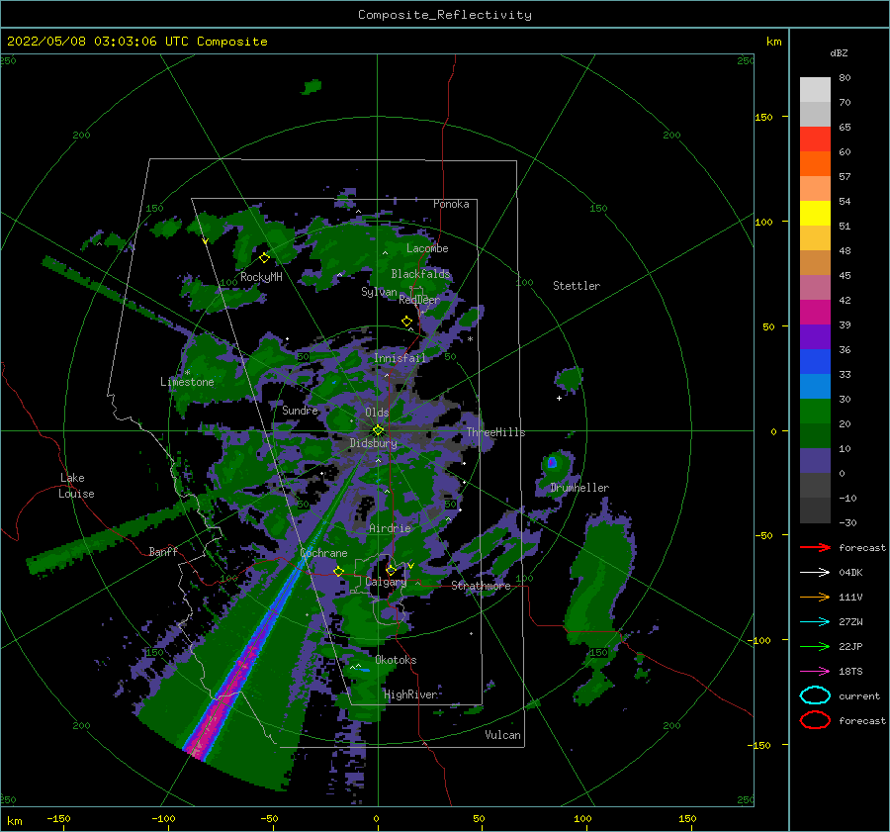890x832 pixels.
Task: Click the Cochrane label
Action: [x=323, y=553]
